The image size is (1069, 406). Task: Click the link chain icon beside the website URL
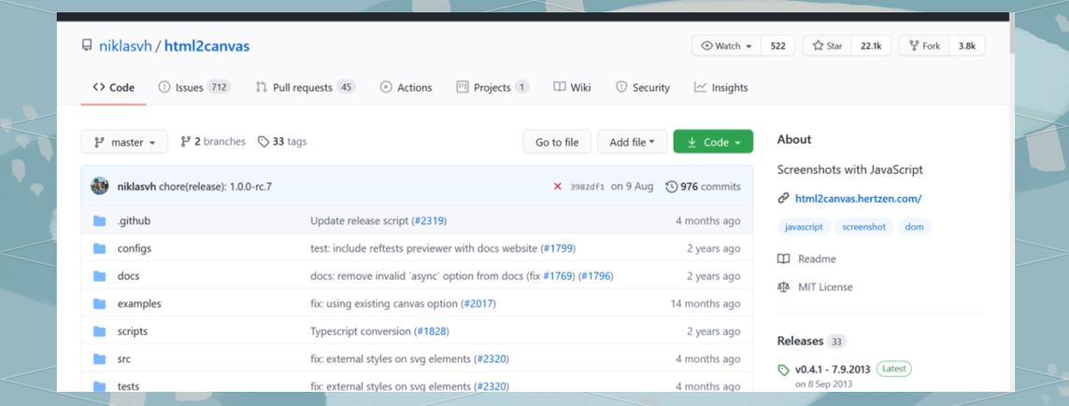[x=783, y=199]
